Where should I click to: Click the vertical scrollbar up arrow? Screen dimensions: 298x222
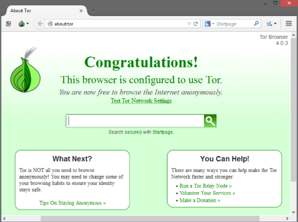[294, 35]
